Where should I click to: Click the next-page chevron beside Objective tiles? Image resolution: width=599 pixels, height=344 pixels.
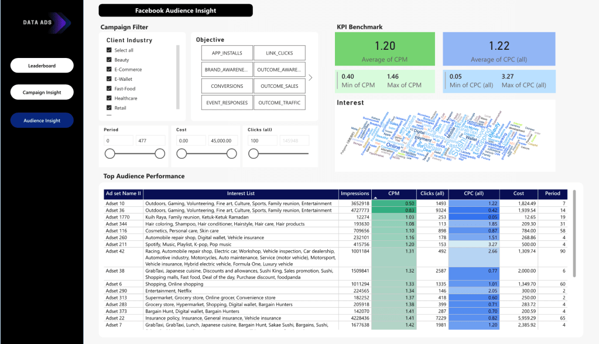click(310, 77)
